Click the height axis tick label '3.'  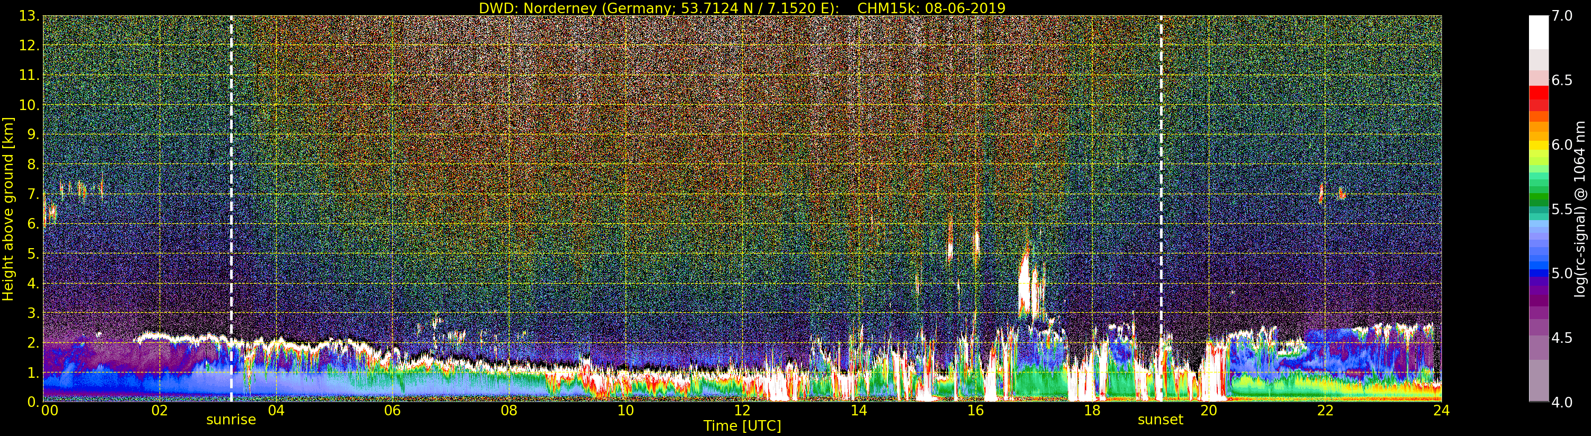(32, 313)
